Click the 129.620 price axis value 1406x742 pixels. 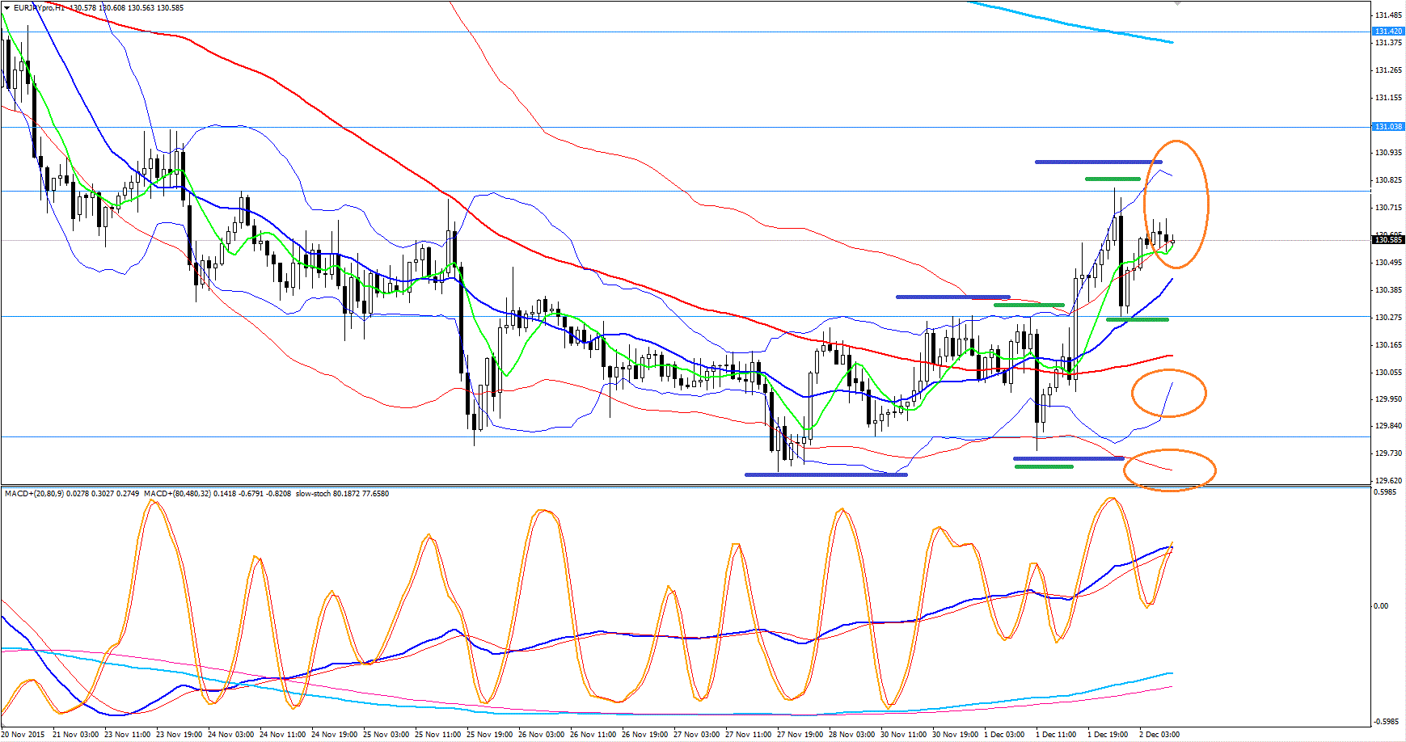click(1388, 481)
